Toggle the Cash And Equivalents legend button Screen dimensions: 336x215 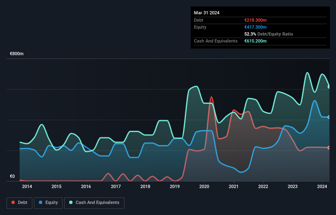click(94, 203)
